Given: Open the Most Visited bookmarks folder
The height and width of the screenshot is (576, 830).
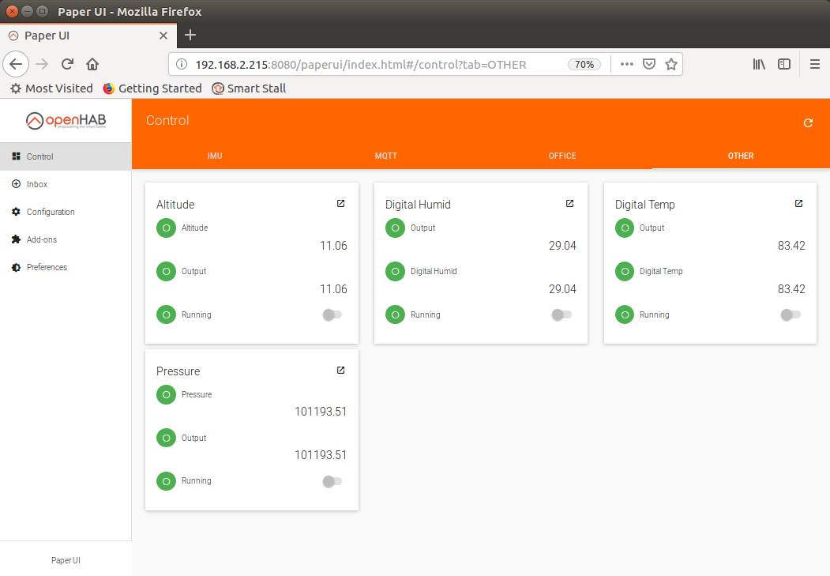Looking at the screenshot, I should pos(52,88).
